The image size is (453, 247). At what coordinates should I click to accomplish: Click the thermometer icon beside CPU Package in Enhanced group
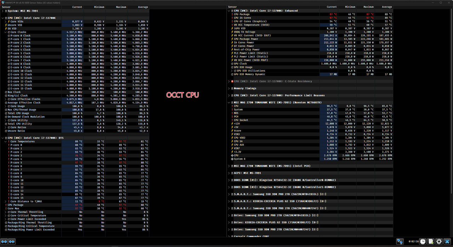[x=232, y=14]
